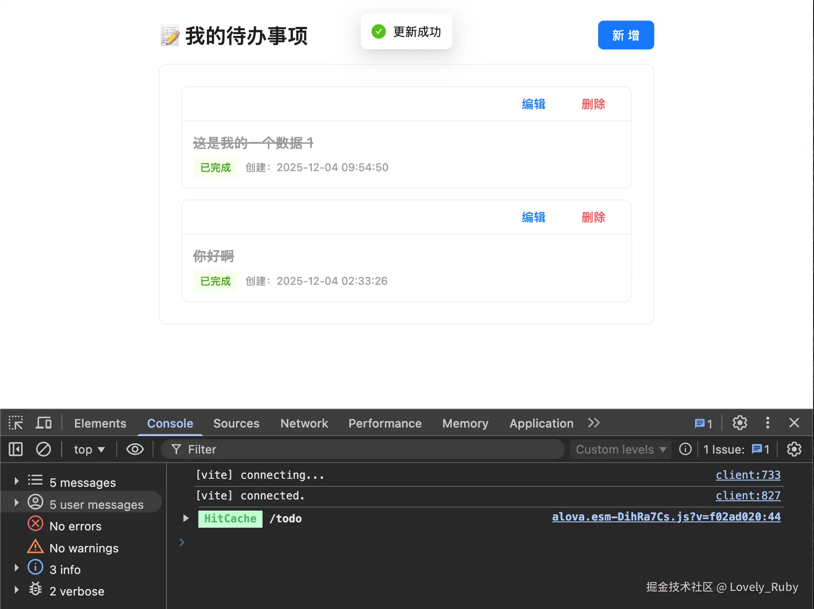Open the three-dot DevTools menu
Image resolution: width=814 pixels, height=609 pixels.
[x=768, y=423]
